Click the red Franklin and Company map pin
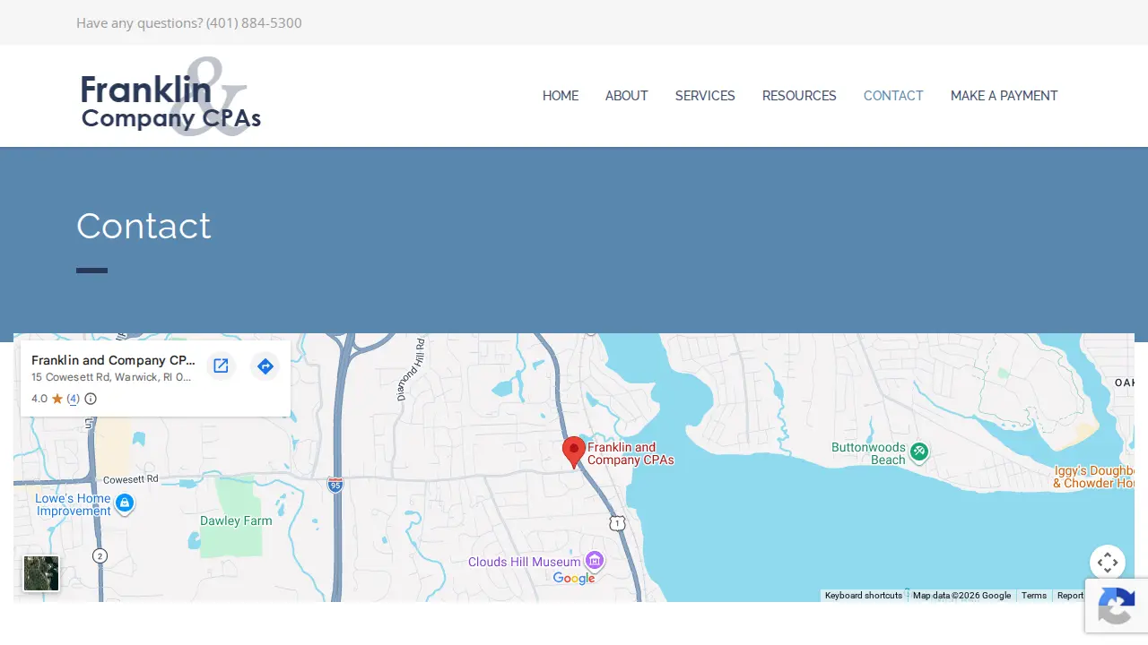This screenshot has height=645, width=1148. pos(574,452)
